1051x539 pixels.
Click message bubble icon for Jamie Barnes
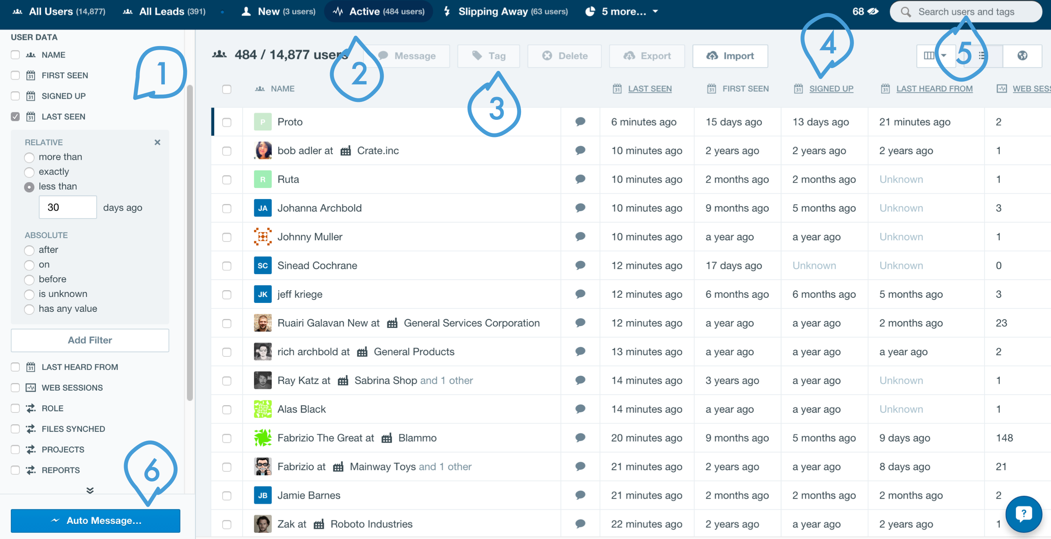click(x=580, y=495)
